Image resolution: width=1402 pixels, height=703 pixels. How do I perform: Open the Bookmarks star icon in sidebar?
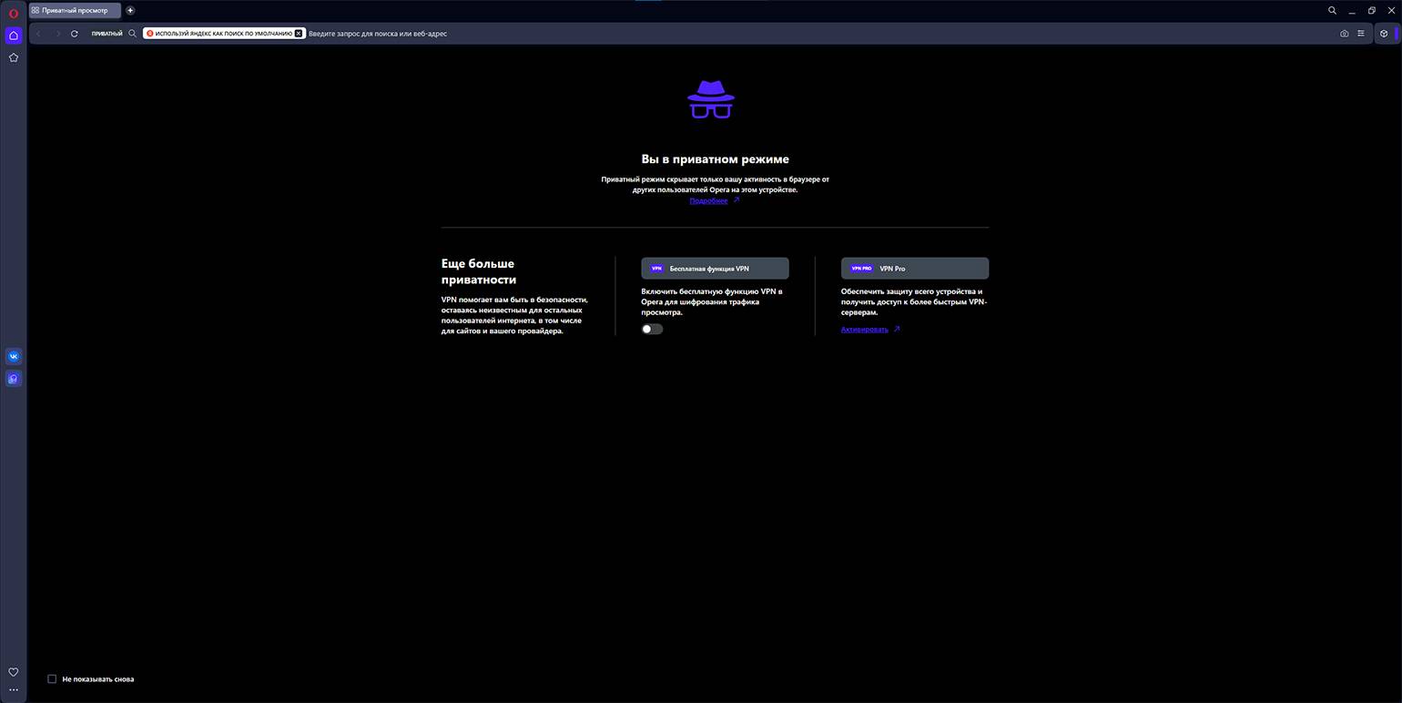point(13,57)
